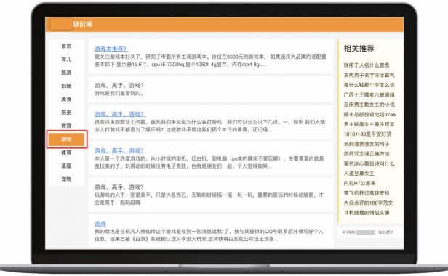Click the article text starting 玩游戏的人不一定是高手
448x276 pixels.
click(209, 199)
